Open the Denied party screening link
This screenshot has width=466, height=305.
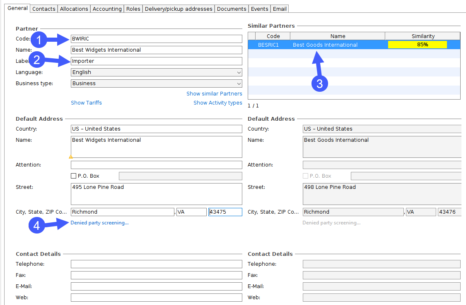click(x=99, y=223)
